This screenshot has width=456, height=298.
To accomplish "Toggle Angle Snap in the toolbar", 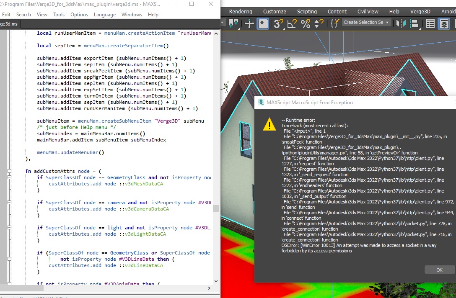I will click(292, 23).
